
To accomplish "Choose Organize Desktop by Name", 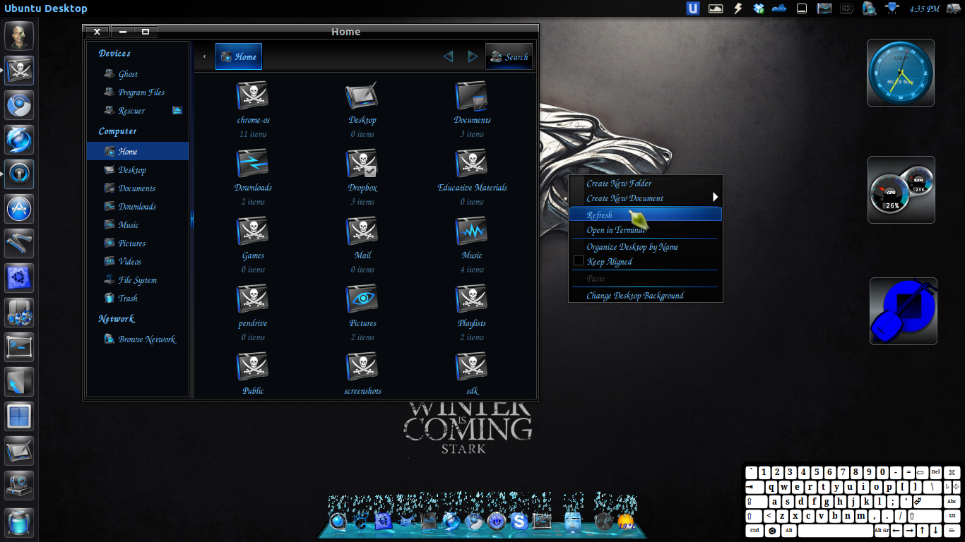I will click(646, 247).
